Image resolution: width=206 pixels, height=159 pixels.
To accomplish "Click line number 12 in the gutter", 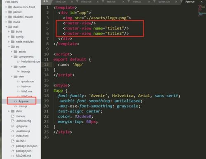I will 47,65.
